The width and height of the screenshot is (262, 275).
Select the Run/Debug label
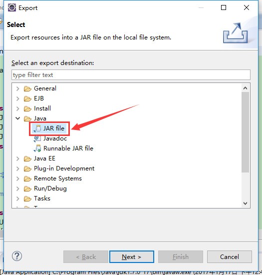tap(50, 188)
